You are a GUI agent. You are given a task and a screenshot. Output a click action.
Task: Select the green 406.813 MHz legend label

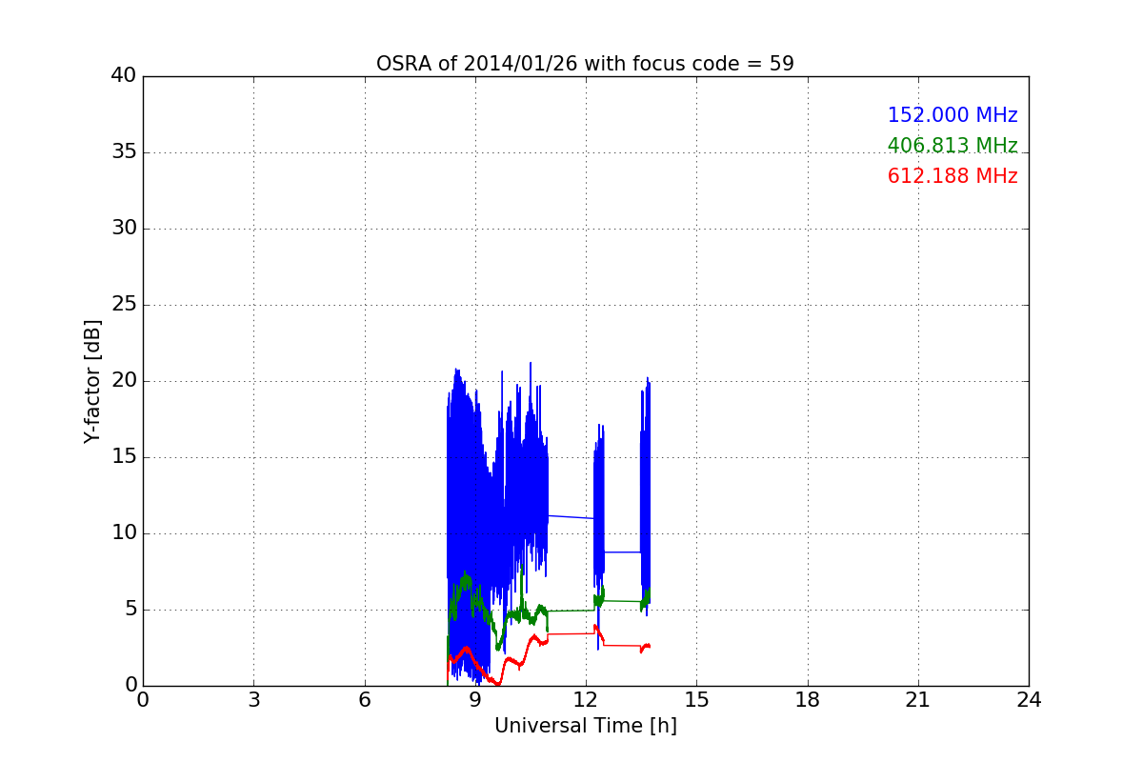coord(952,146)
